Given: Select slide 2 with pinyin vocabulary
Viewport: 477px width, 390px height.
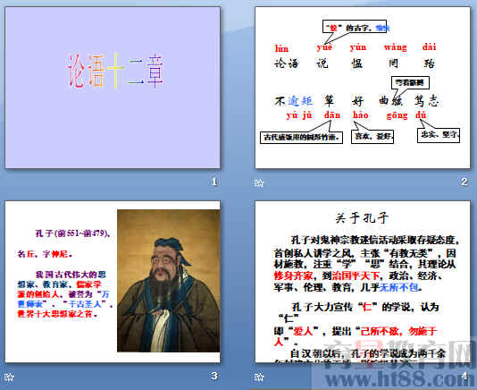Looking at the screenshot, I should pos(363,88).
